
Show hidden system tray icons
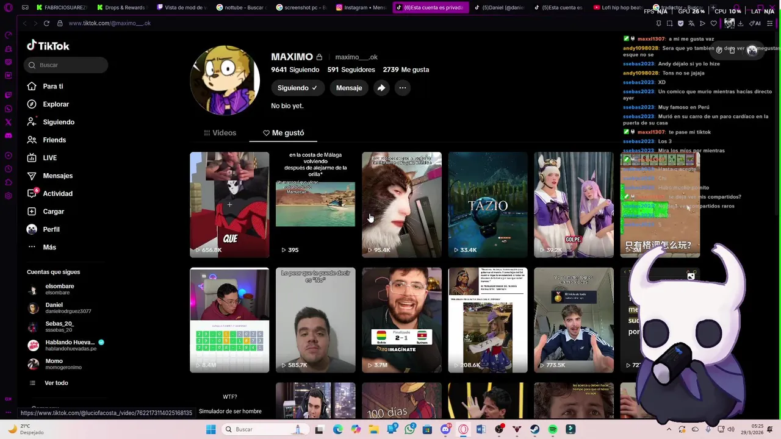669,429
